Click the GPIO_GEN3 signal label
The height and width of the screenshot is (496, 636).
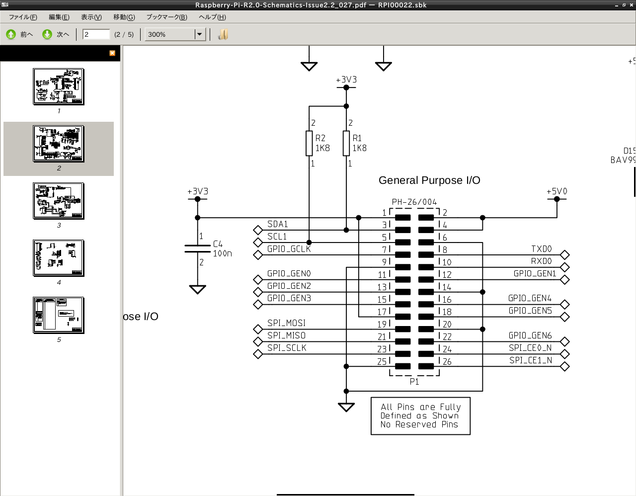point(289,298)
